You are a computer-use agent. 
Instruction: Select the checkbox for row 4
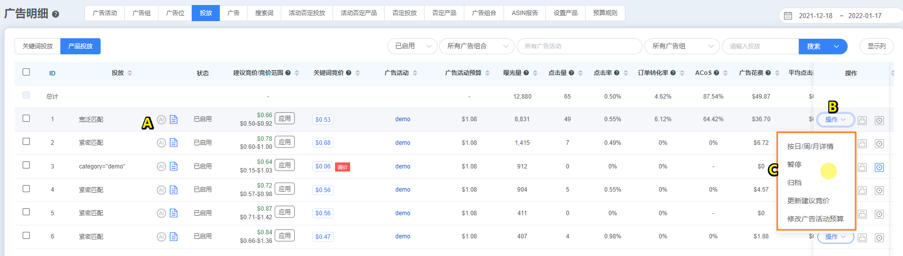pos(26,189)
